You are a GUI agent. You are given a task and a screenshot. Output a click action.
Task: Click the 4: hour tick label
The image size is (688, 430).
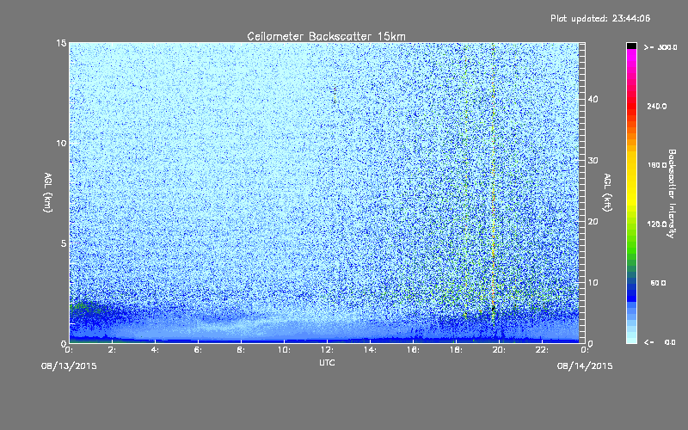click(156, 350)
